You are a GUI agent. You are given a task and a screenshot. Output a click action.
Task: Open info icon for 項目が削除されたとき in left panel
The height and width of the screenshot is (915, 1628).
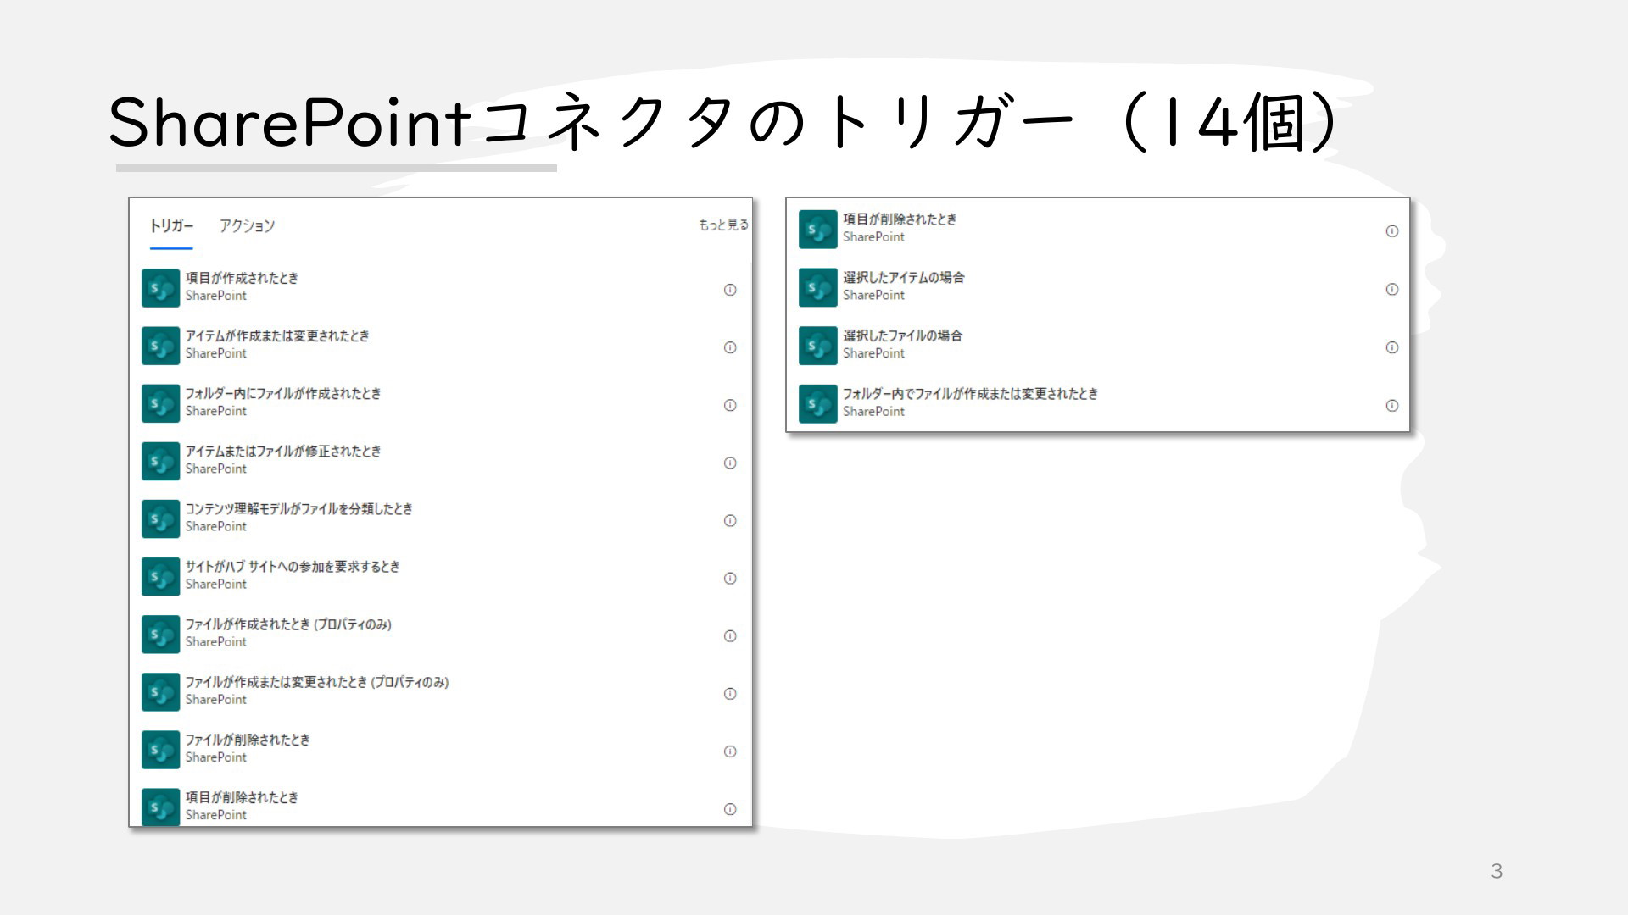point(729,809)
